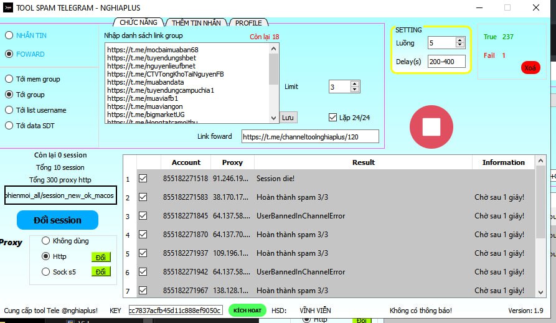Click the Proxy column header
Screen dimensions: 556x323
[232, 162]
